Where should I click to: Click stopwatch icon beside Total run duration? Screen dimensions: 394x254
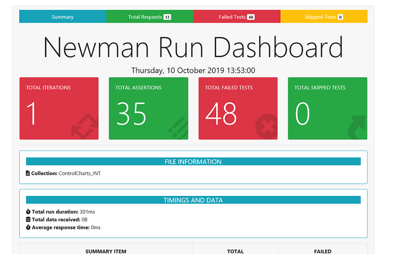(28, 212)
